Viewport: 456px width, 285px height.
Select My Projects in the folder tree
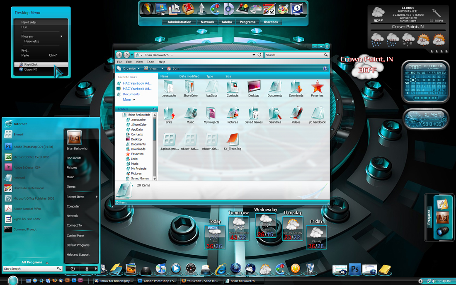tap(139, 169)
